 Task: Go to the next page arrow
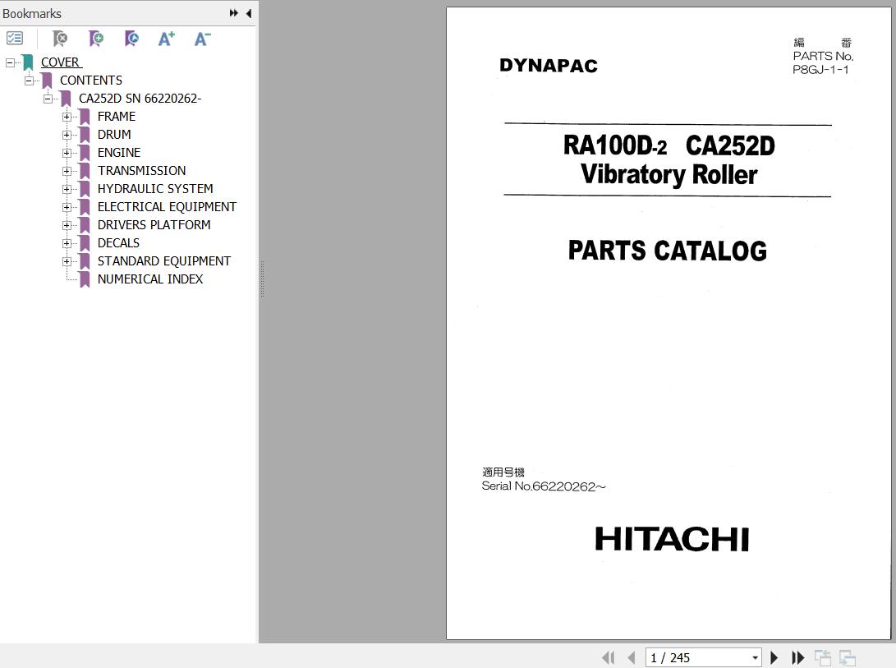[774, 657]
